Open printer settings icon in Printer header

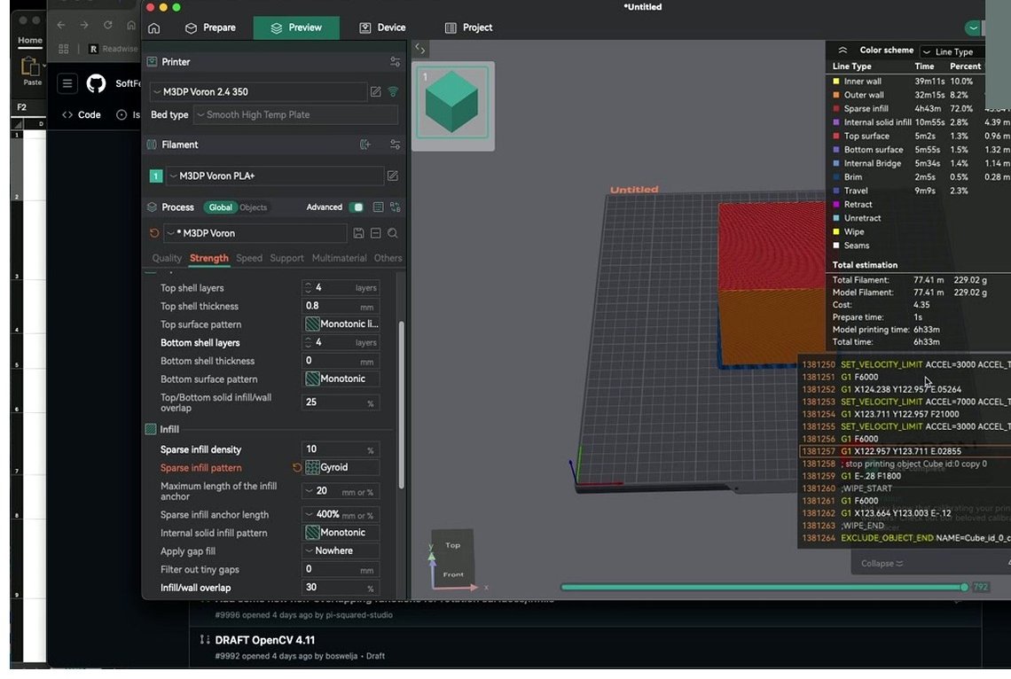pos(395,62)
